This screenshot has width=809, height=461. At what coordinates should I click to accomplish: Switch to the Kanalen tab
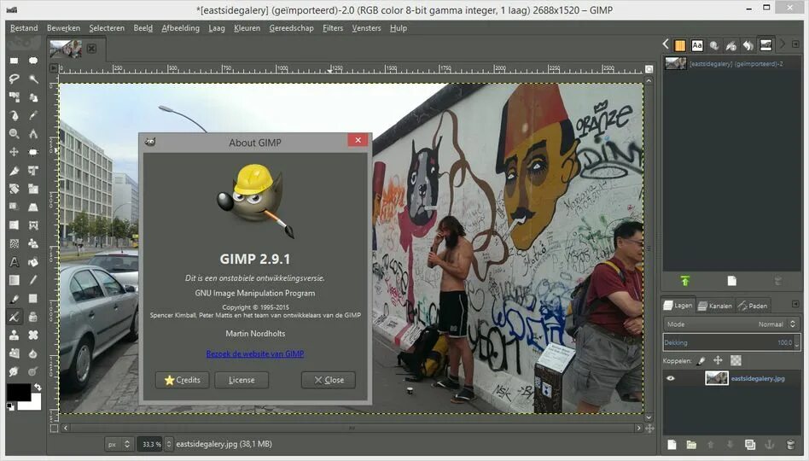coord(715,306)
